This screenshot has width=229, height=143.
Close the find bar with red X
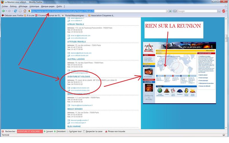[x=3, y=131]
